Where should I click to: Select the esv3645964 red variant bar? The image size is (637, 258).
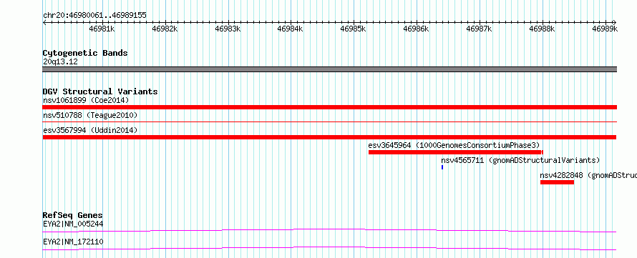[x=456, y=152]
